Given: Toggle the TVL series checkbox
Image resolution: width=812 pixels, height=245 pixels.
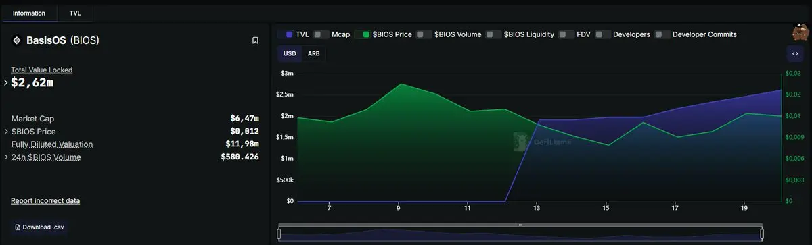Looking at the screenshot, I should click(289, 34).
